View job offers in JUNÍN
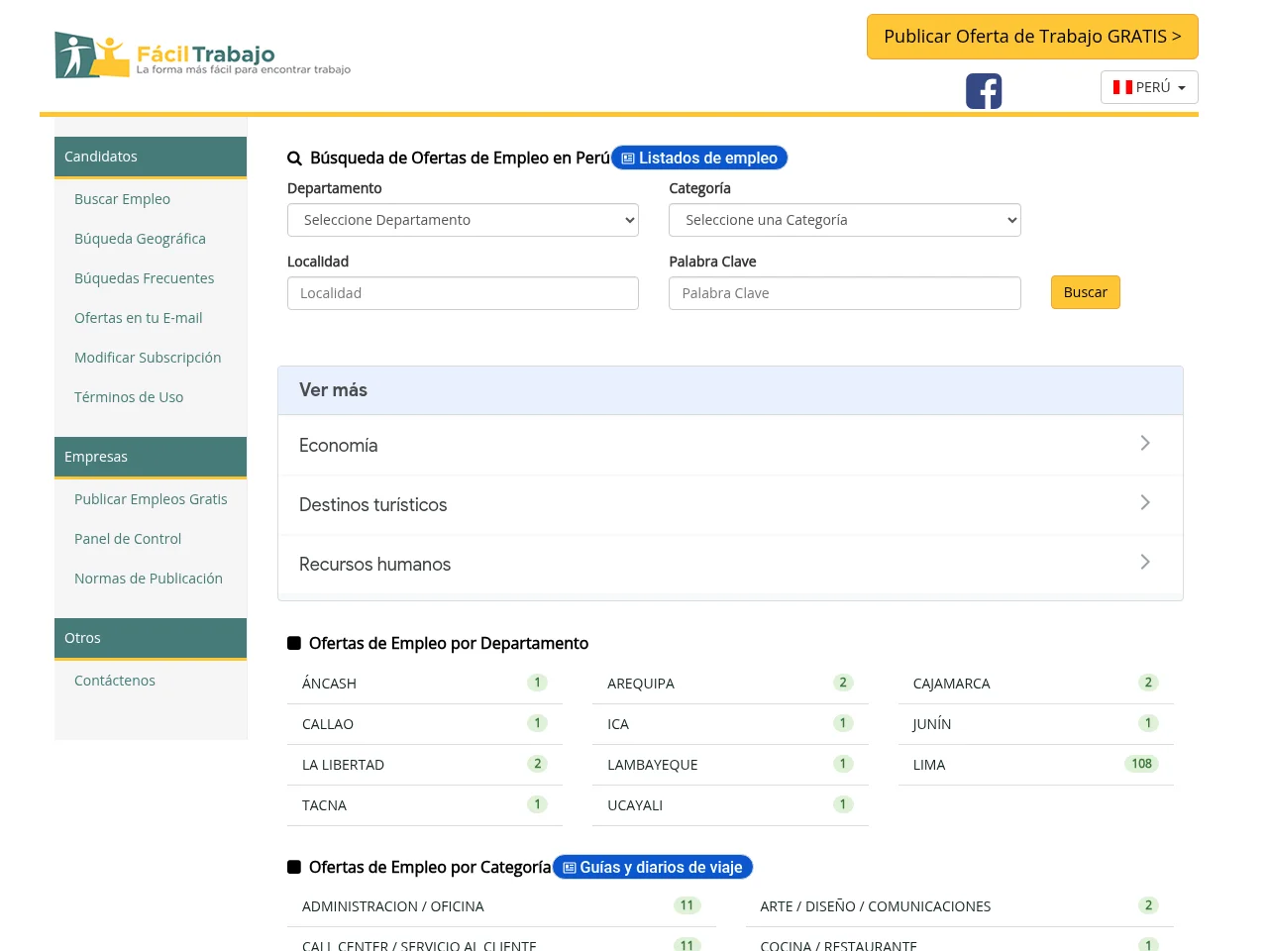This screenshot has height=951, width=1268. pos(1036,724)
